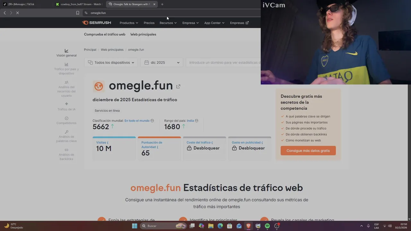
Task: Open File Explorer from taskbar
Action: pos(211,226)
